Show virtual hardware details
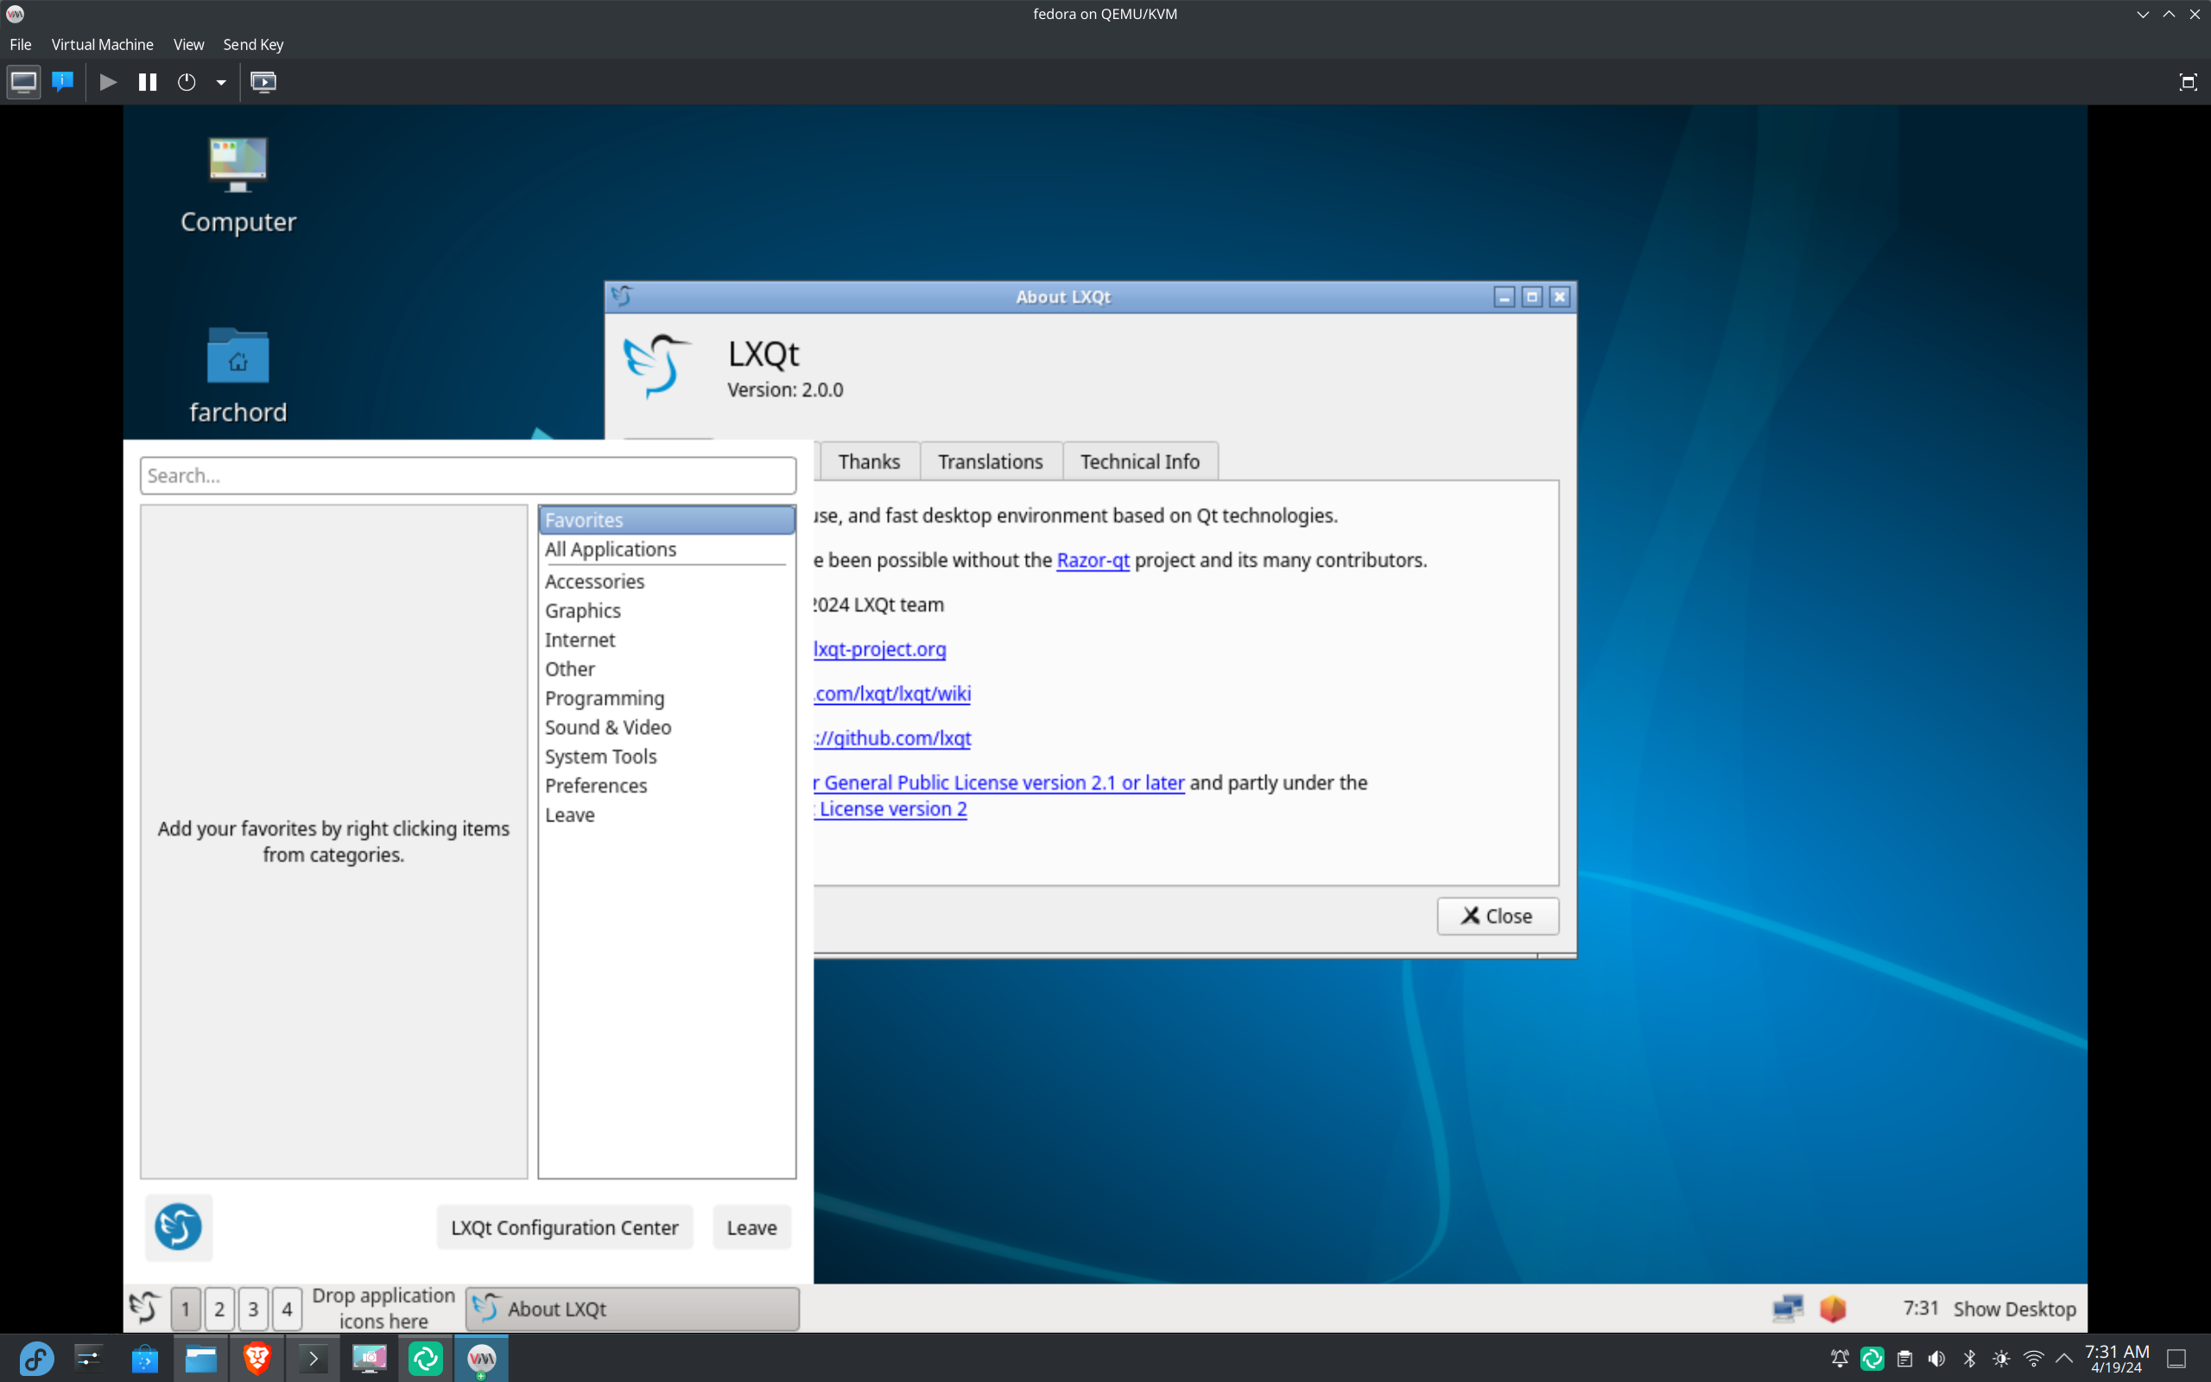Image resolution: width=2211 pixels, height=1382 pixels. [63, 82]
